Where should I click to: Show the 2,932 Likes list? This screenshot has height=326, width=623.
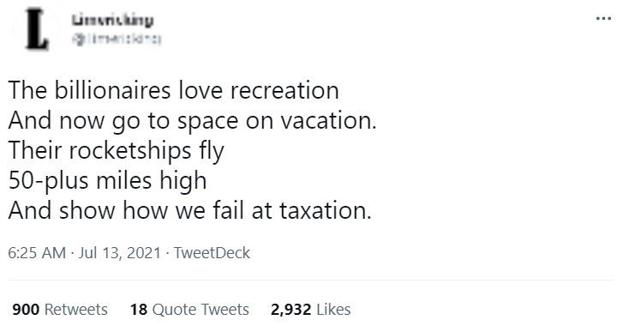tap(311, 310)
